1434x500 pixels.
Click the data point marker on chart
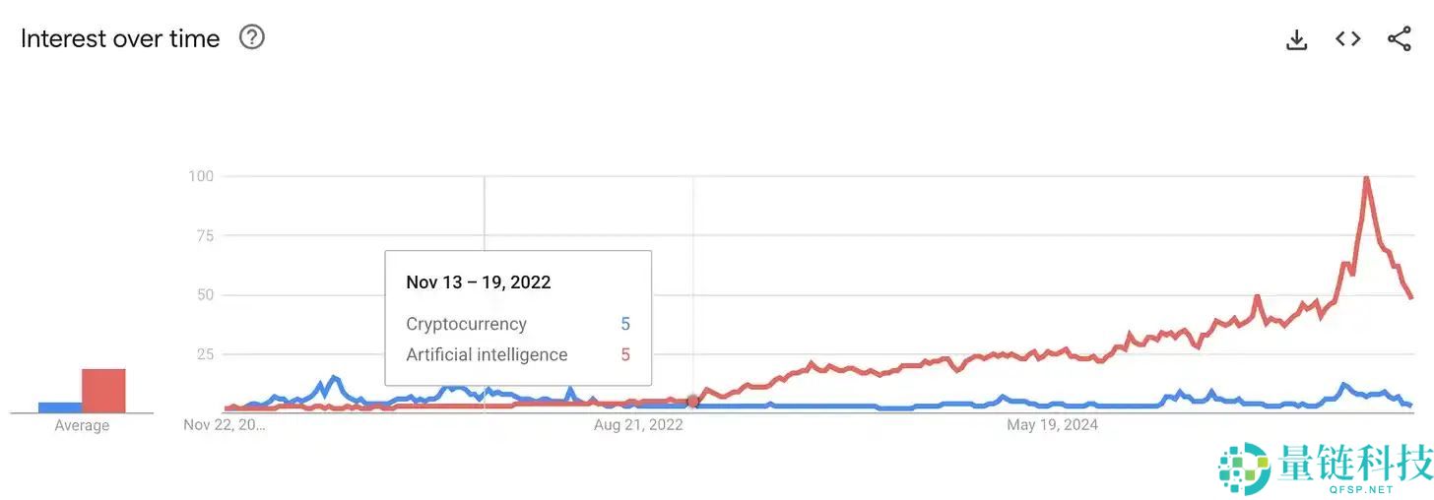693,401
